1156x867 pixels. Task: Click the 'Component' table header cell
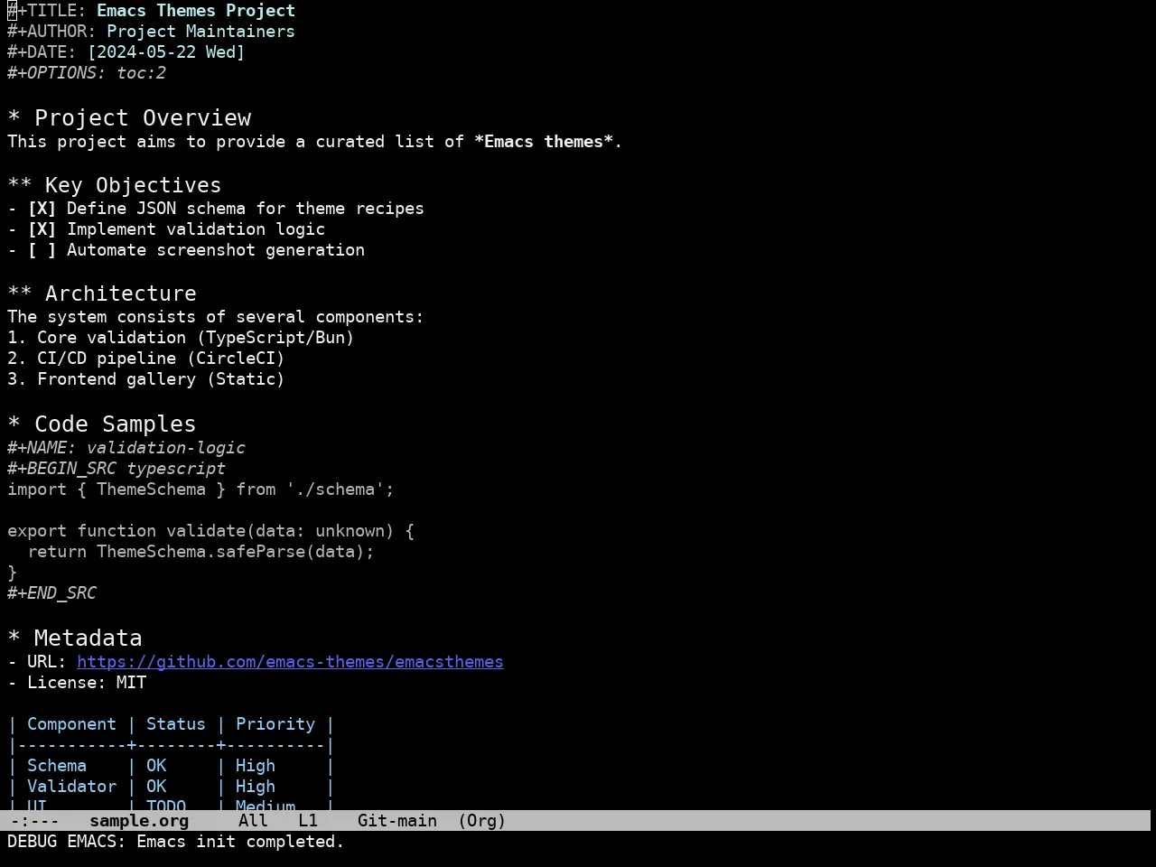coord(71,724)
